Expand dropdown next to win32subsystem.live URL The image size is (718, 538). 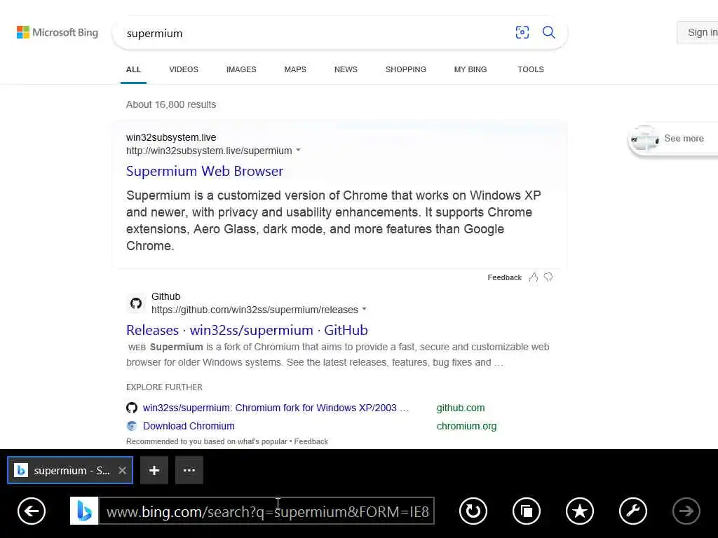[x=299, y=150]
